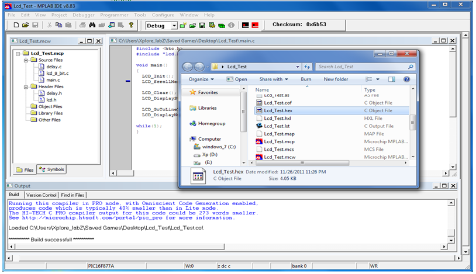Open the Share with dropdown
The width and height of the screenshot is (476, 274).
click(x=274, y=79)
